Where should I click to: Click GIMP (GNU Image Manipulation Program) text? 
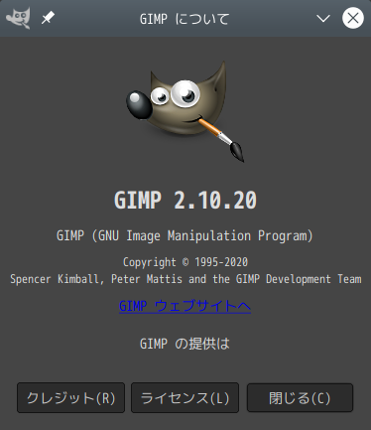coord(185,236)
